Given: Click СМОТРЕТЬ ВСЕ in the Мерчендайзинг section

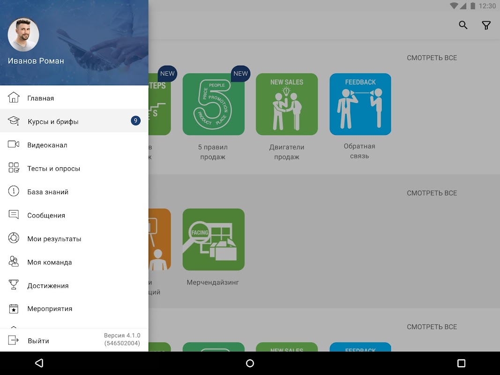Looking at the screenshot, I should 432,193.
